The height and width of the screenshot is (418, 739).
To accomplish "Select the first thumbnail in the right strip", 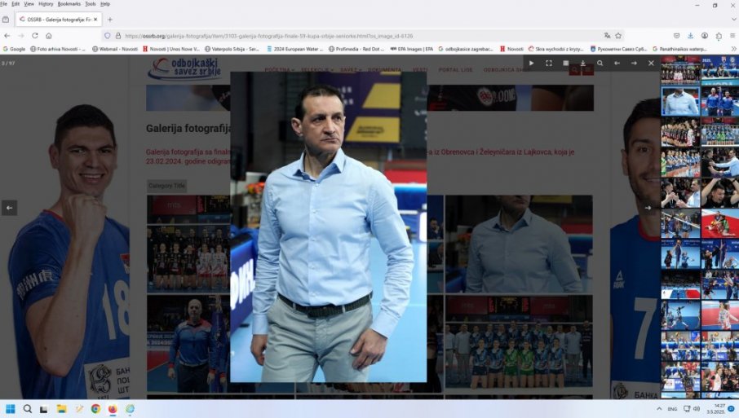I will coord(680,72).
